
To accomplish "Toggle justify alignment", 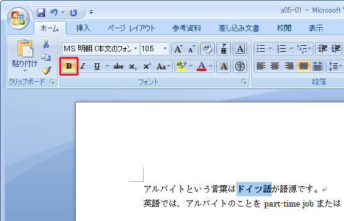I will click(303, 66).
